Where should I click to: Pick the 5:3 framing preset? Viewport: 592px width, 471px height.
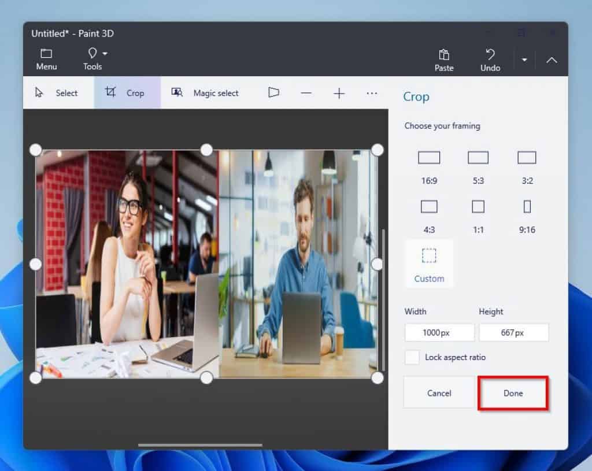(478, 168)
